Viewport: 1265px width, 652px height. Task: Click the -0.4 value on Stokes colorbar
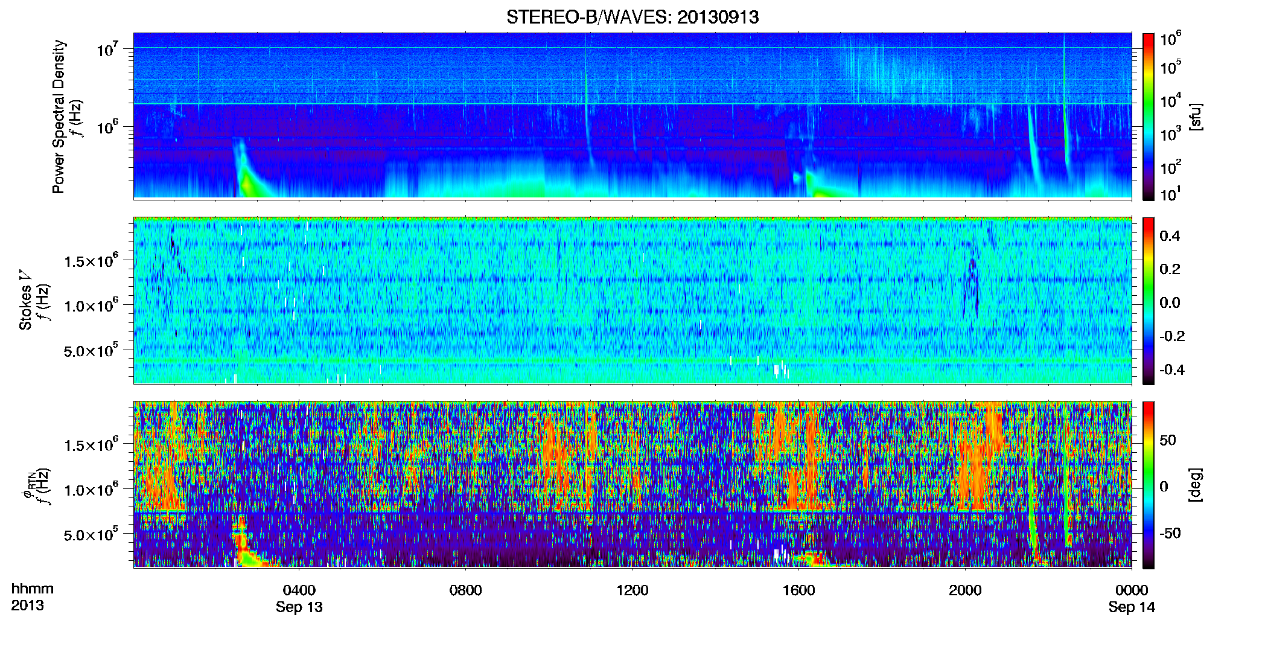click(1172, 369)
